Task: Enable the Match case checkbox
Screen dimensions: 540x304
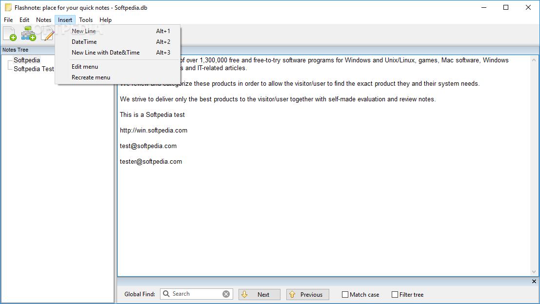Action: (x=345, y=294)
